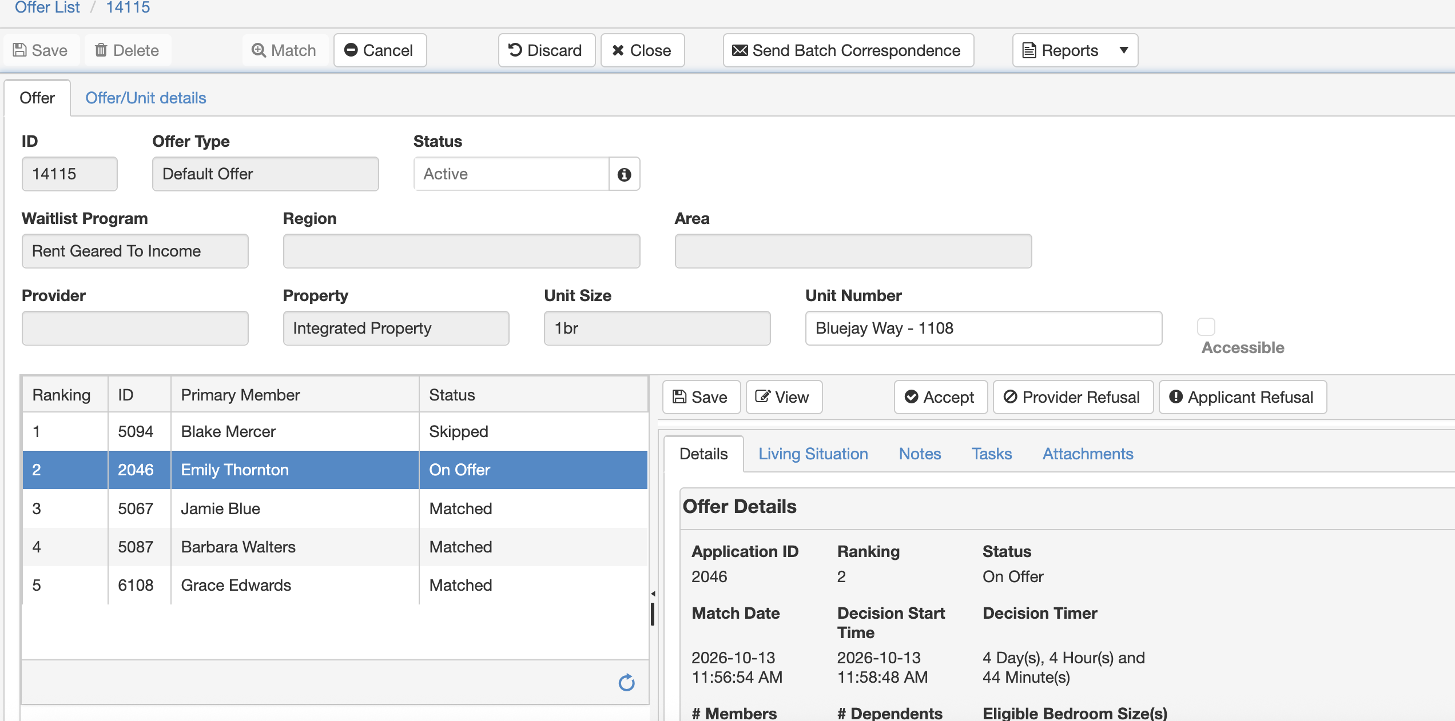Open the Tasks tab

click(991, 454)
